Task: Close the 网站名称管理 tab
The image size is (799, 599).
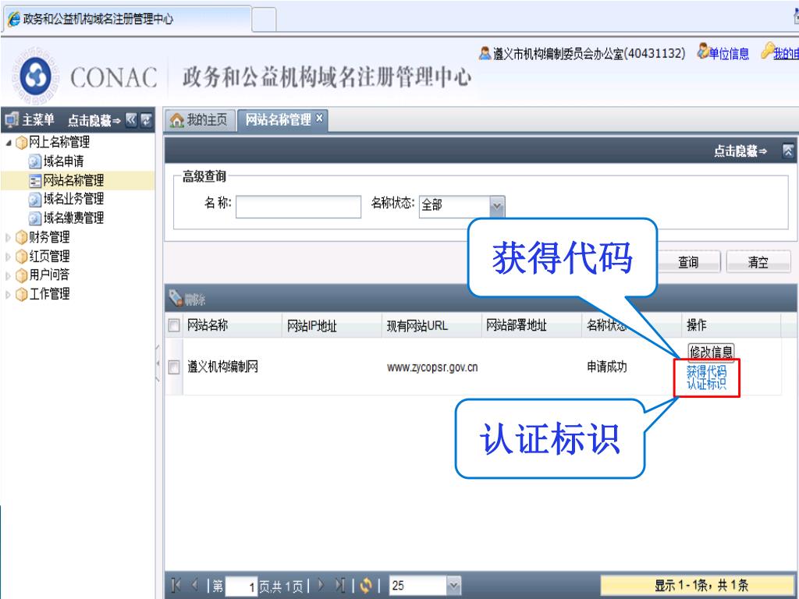Action: pyautogui.click(x=319, y=119)
